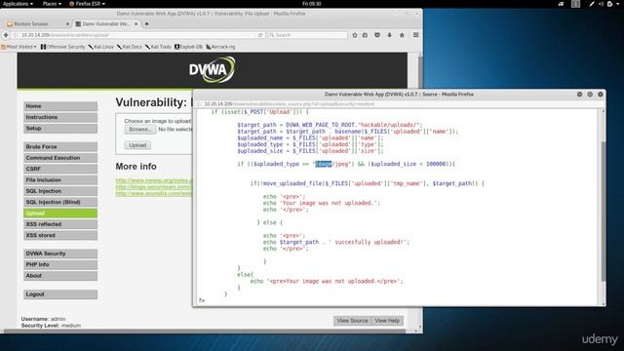Open the Offensive Security bookmark
Image resolution: width=624 pixels, height=351 pixels.
62,47
